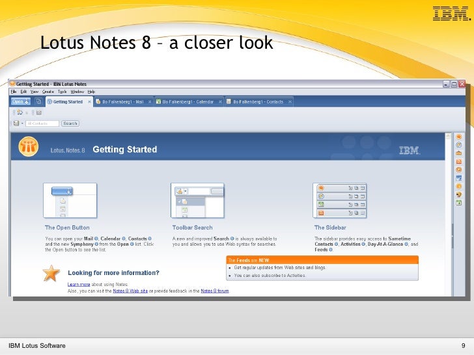
Task: Open the Bo Falkenberg1 - Mail tab
Action: click(x=122, y=101)
